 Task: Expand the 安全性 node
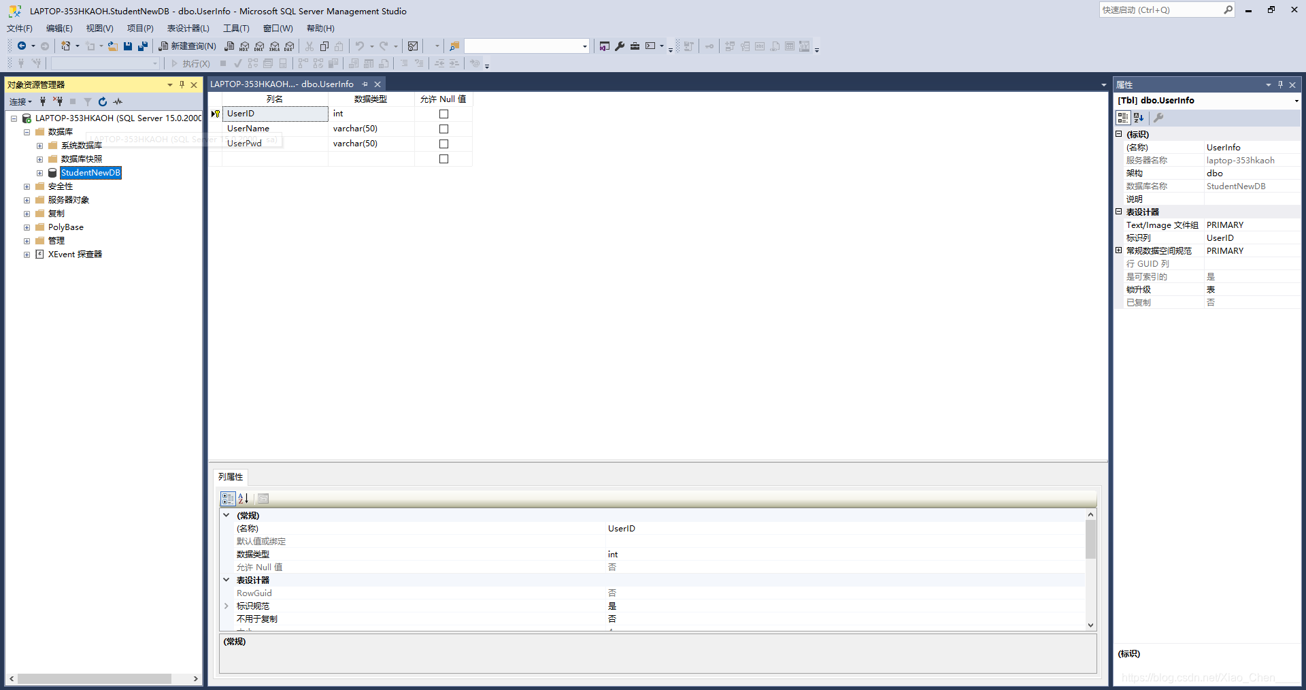click(x=27, y=186)
